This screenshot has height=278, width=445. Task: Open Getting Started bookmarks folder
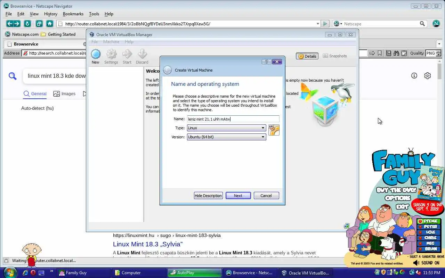pyautogui.click(x=58, y=34)
